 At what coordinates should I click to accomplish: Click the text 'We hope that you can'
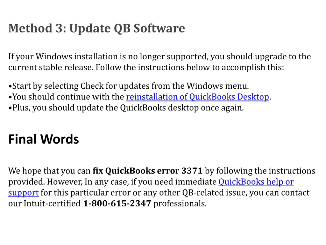(49, 171)
